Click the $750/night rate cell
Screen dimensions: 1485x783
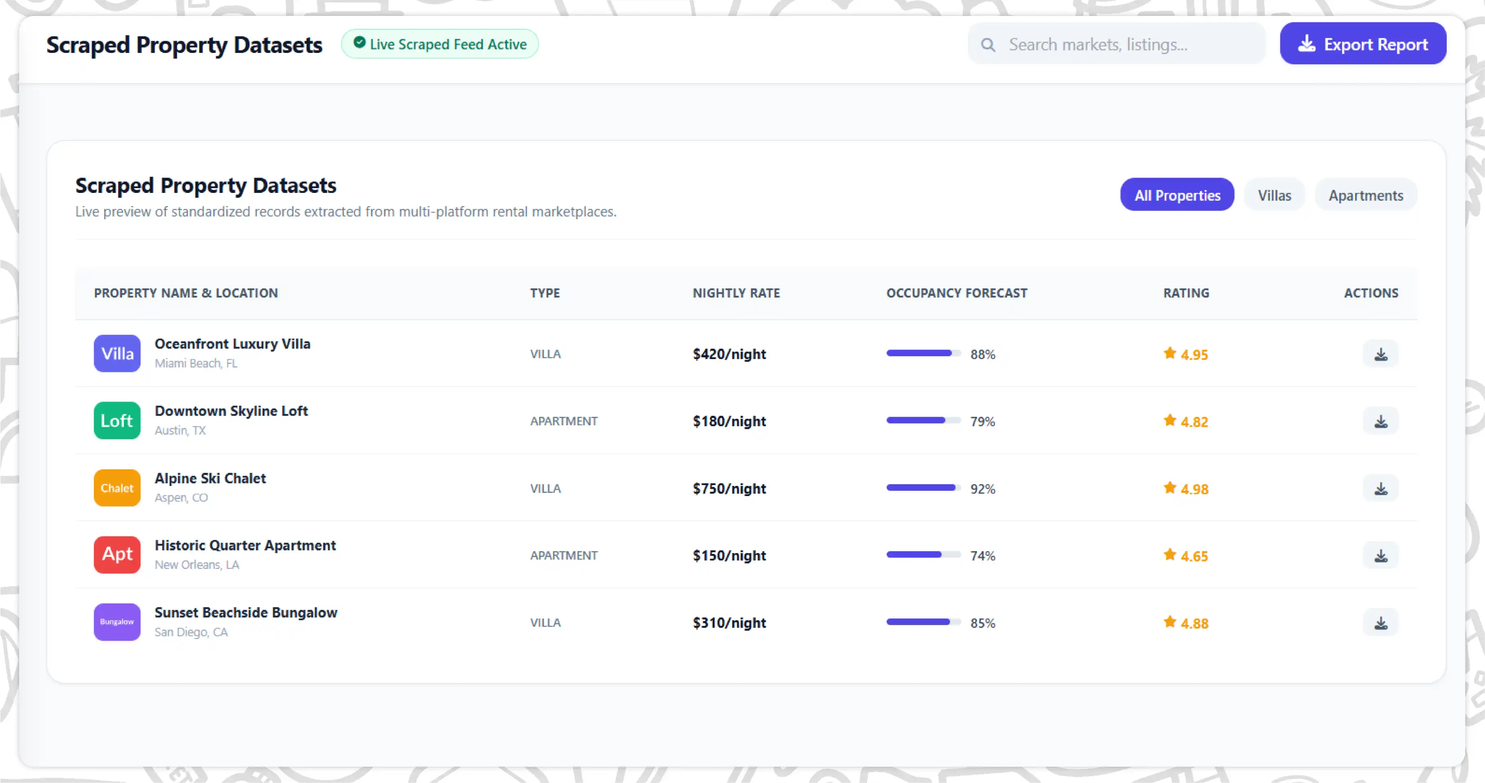729,489
